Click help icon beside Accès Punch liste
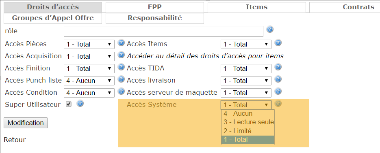Image resolution: width=380 pixels, height=153 pixels. pyautogui.click(x=121, y=79)
